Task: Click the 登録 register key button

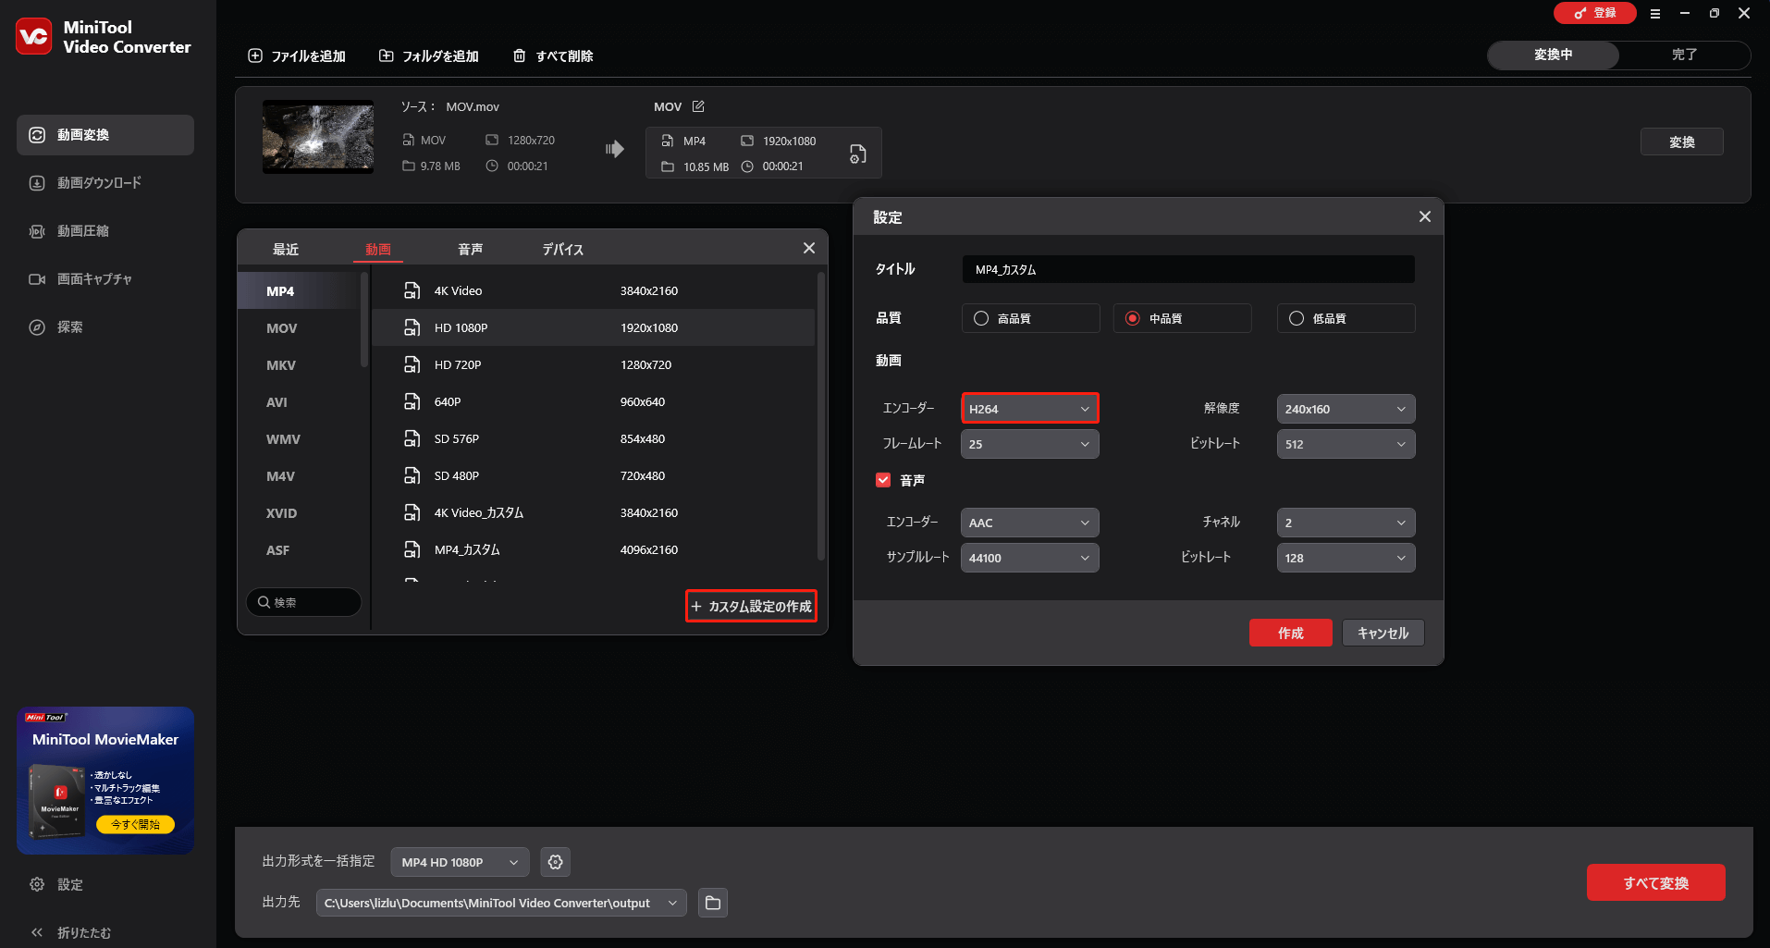Action: tap(1595, 13)
